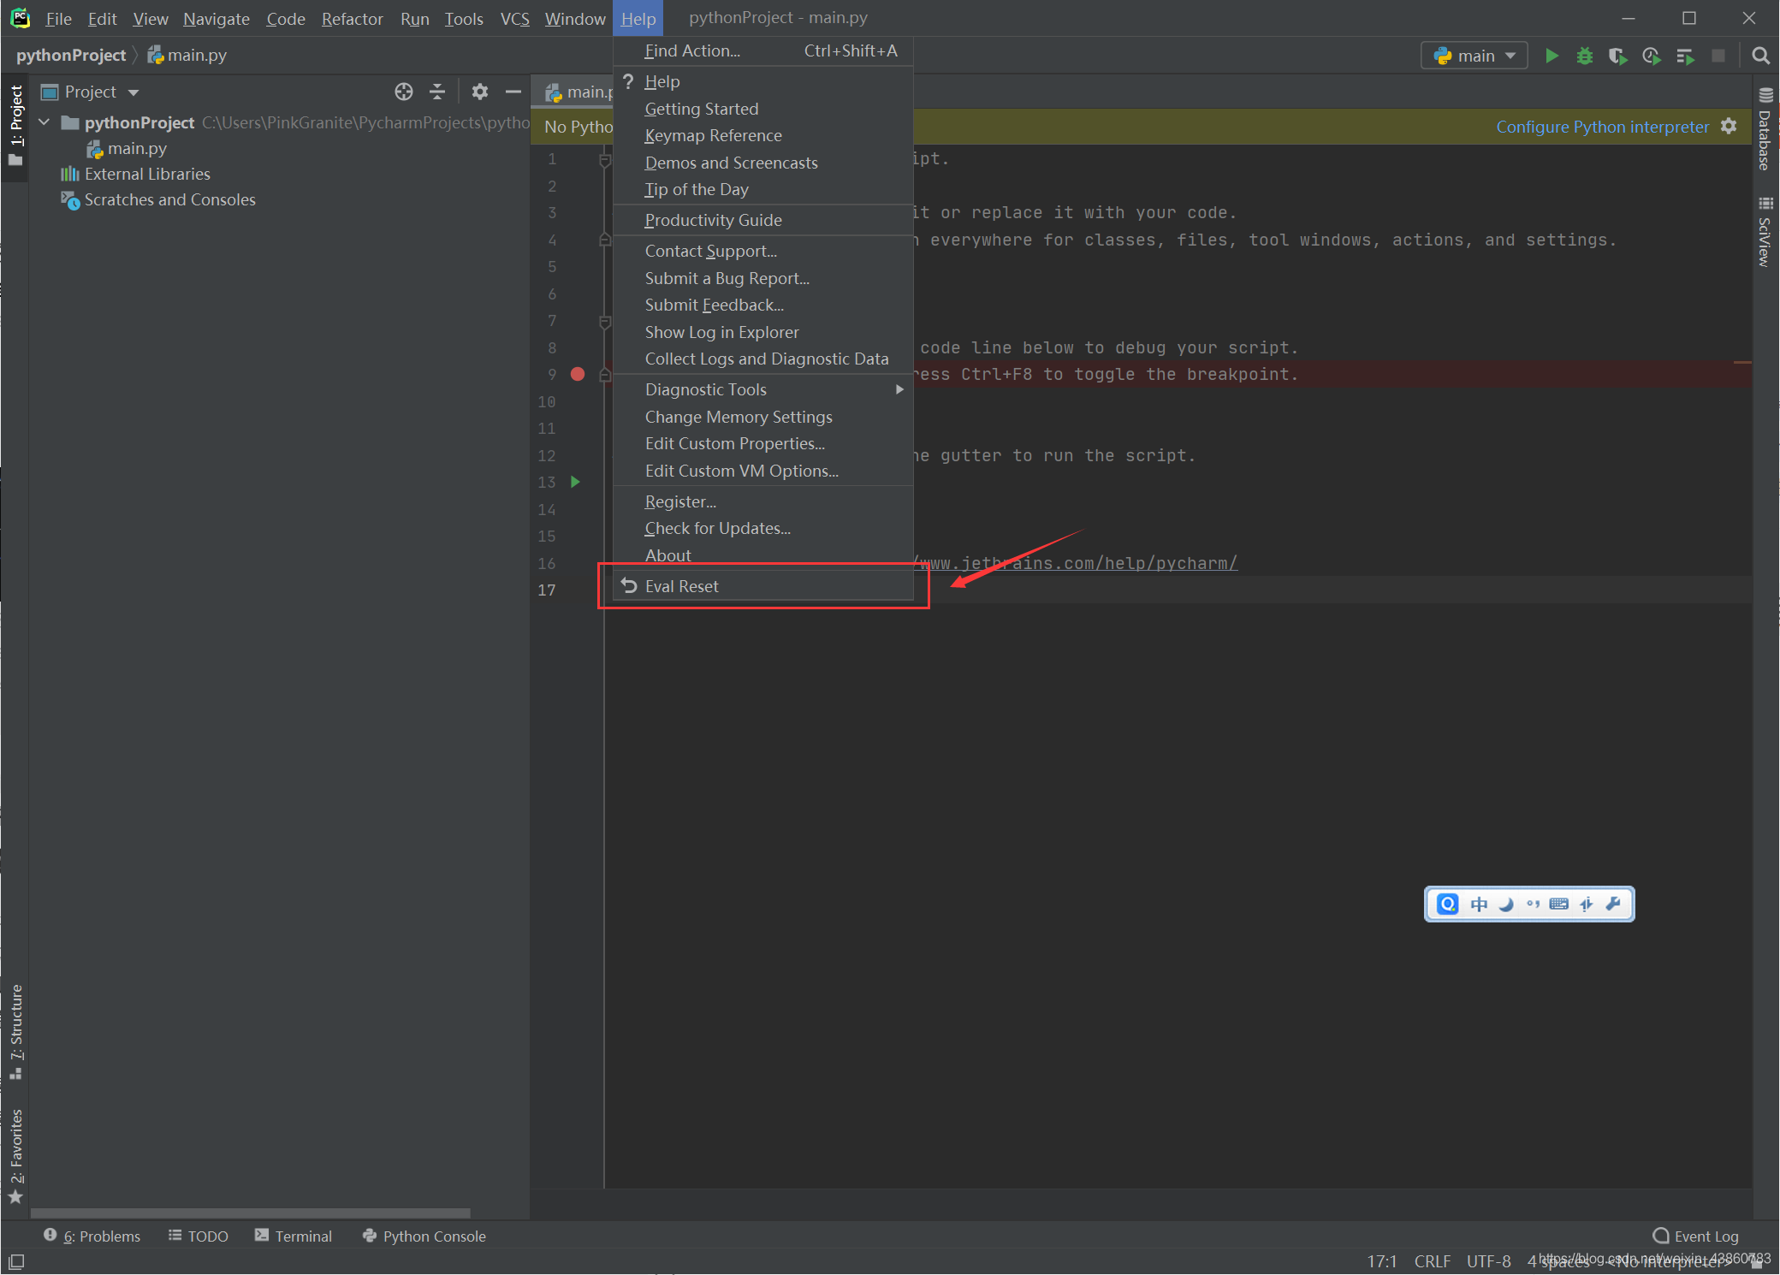Image resolution: width=1780 pixels, height=1275 pixels.
Task: Toggle IME Chinese/English mode 中
Action: coord(1479,904)
